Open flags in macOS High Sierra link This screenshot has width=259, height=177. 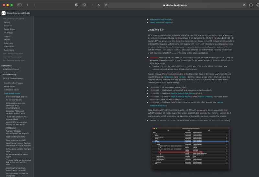[183, 93]
